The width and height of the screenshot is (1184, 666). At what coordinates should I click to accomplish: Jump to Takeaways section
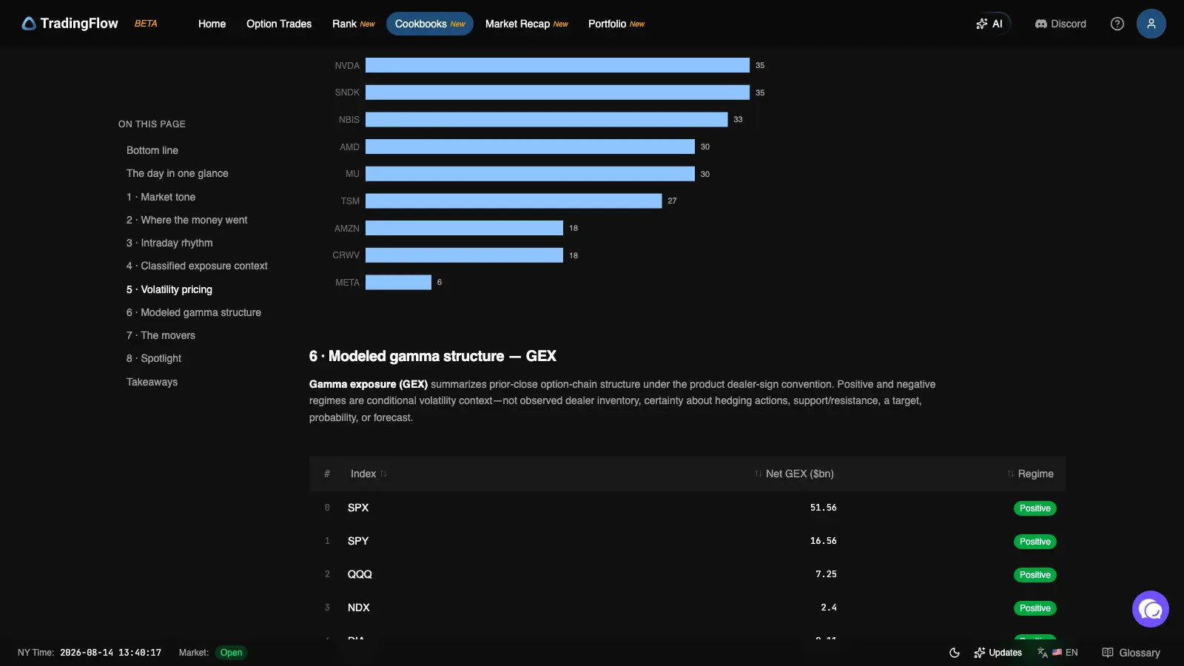[x=152, y=382]
